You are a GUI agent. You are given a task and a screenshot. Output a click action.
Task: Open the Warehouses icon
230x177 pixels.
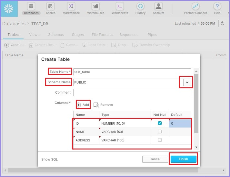pos(95,6)
